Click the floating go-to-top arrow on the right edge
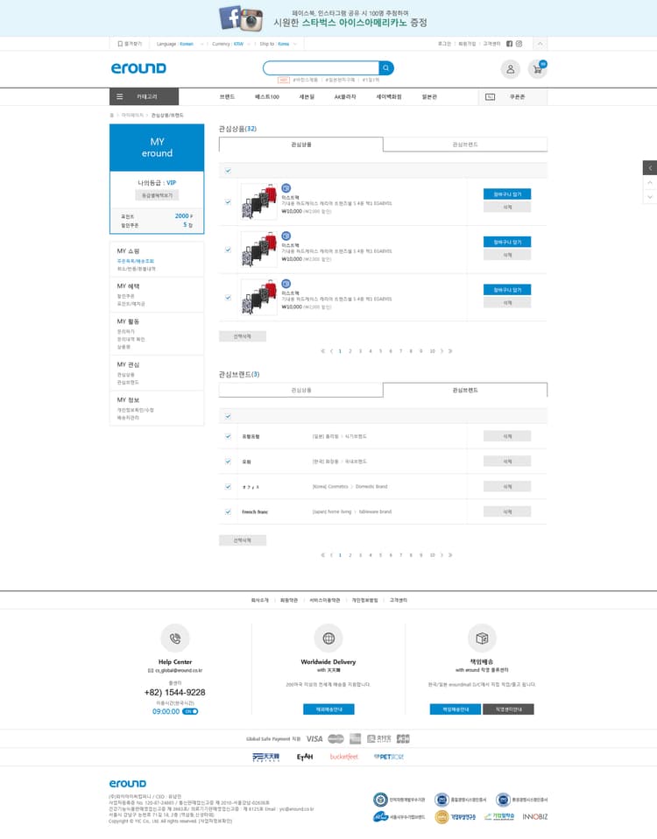This screenshot has width=657, height=839. tap(649, 182)
